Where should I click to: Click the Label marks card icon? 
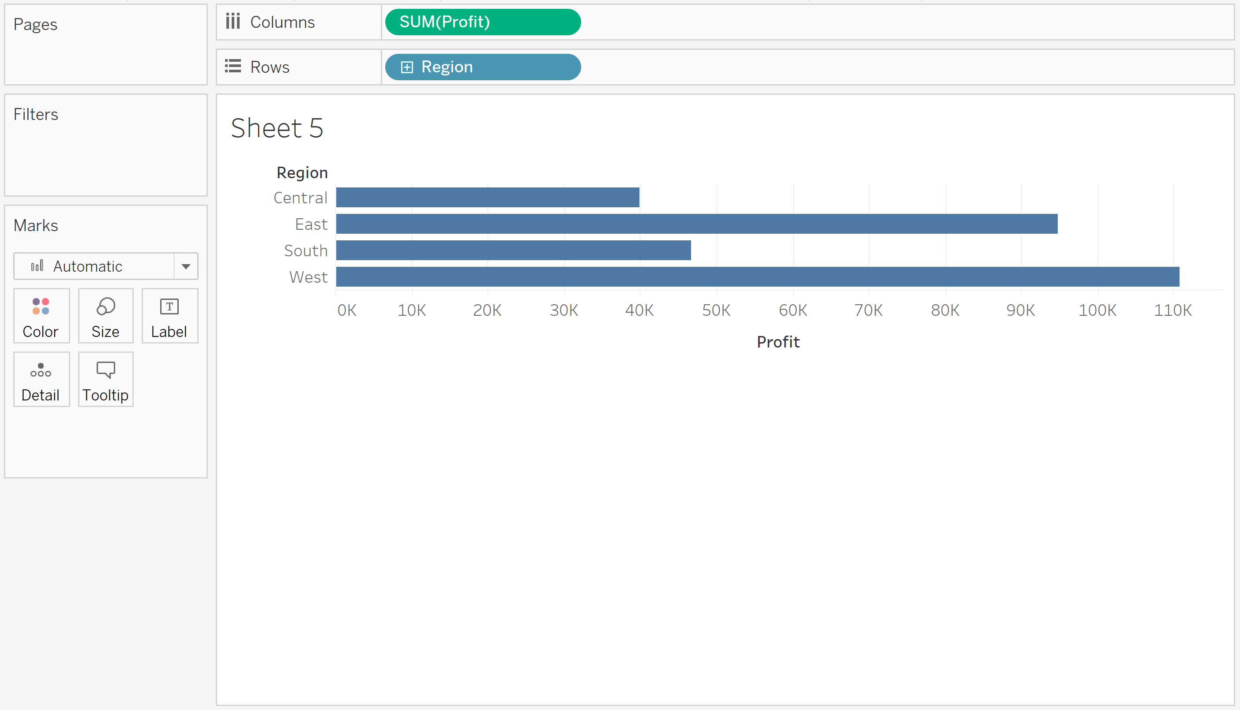coord(169,307)
